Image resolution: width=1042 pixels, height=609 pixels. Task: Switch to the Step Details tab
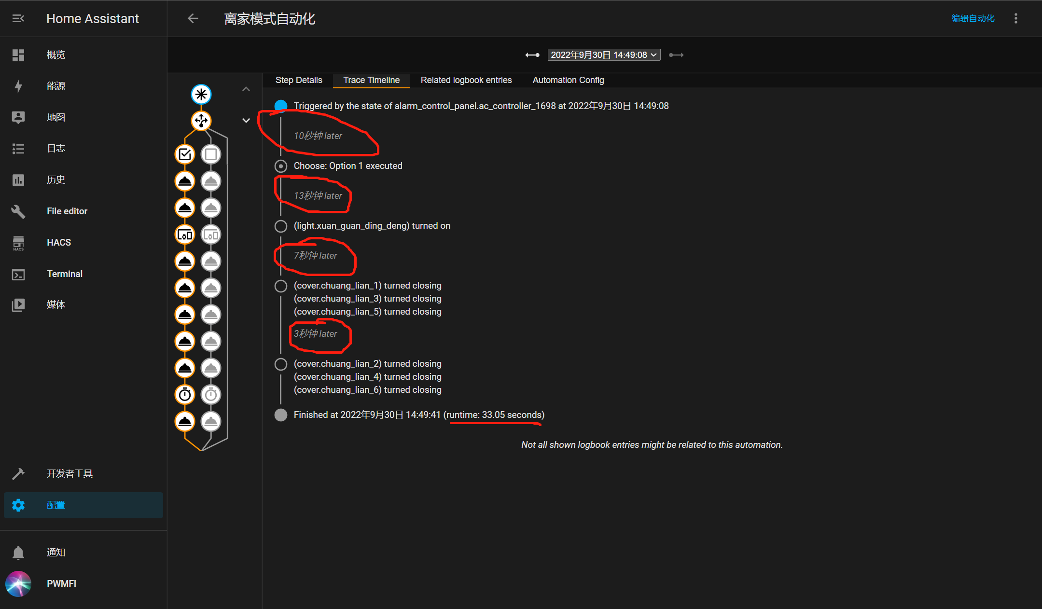click(x=299, y=80)
